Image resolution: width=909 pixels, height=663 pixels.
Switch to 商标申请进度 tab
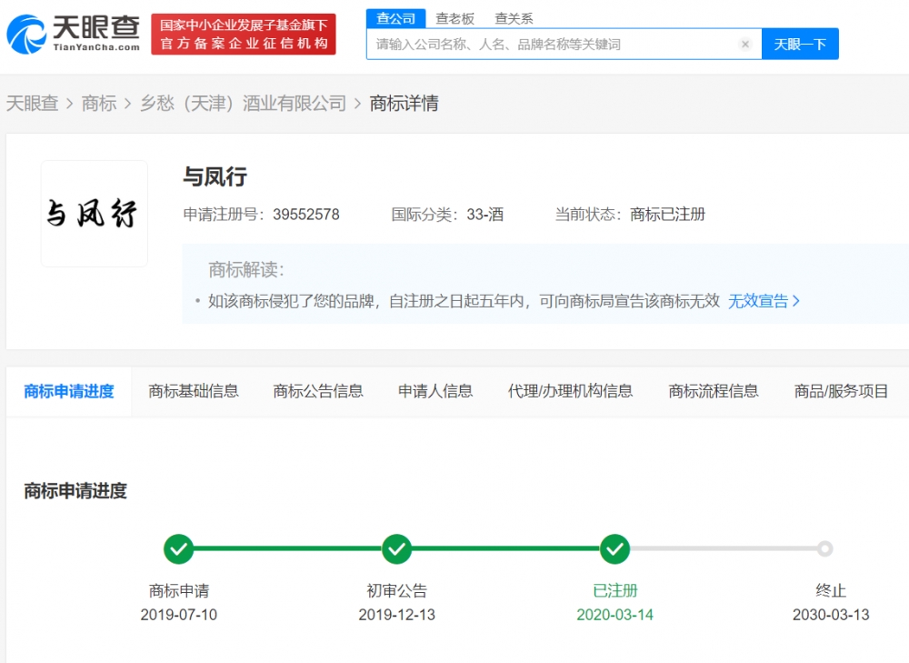[69, 392]
